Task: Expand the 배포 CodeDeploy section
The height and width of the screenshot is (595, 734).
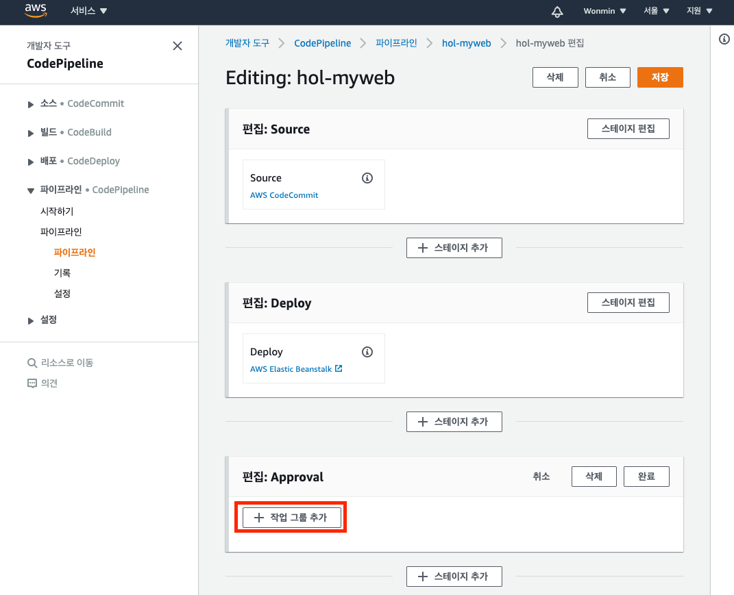Action: [x=30, y=162]
